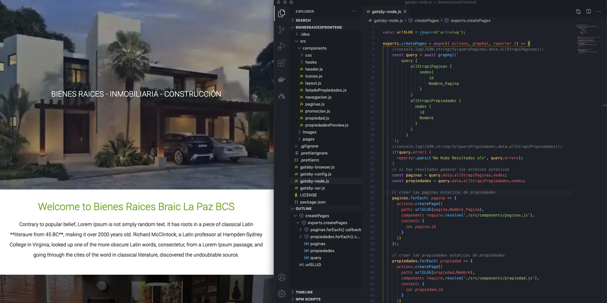Click the Welcome to Bienes Raices heading
Image resolution: width=607 pixels, height=303 pixels.
(137, 207)
